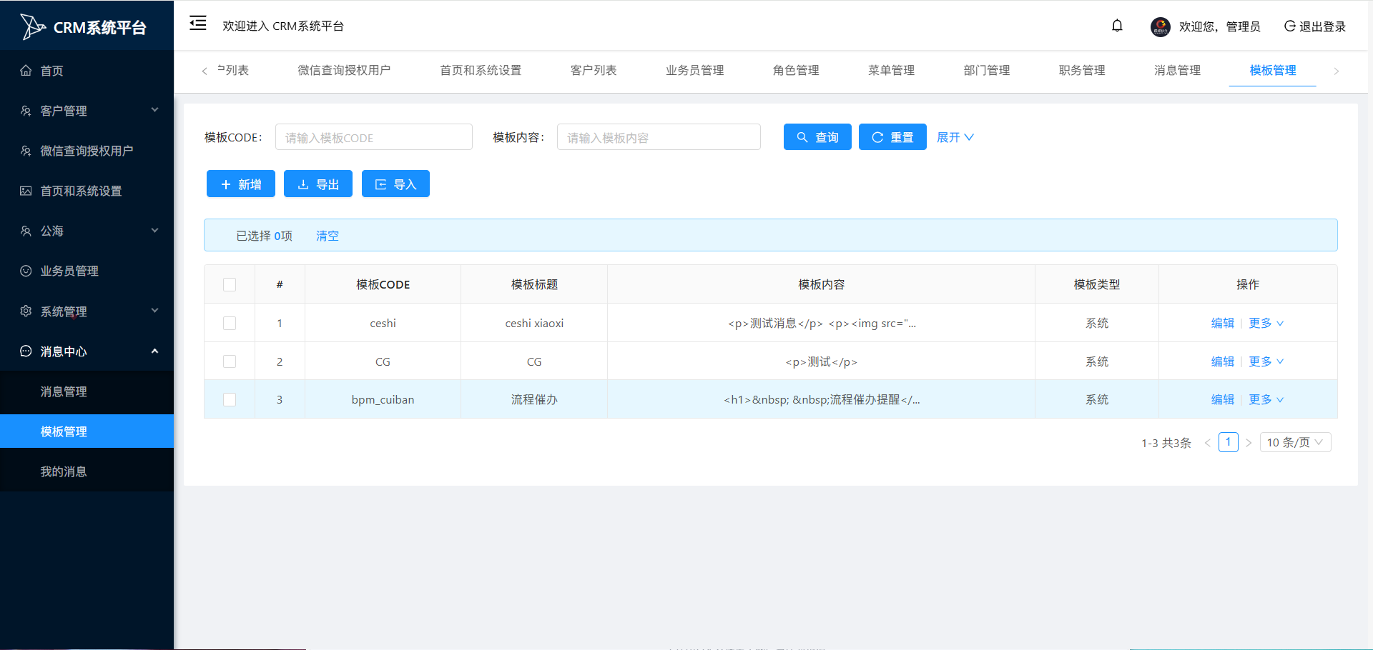Open 更多 dropdown for ceshi row

(x=1266, y=323)
